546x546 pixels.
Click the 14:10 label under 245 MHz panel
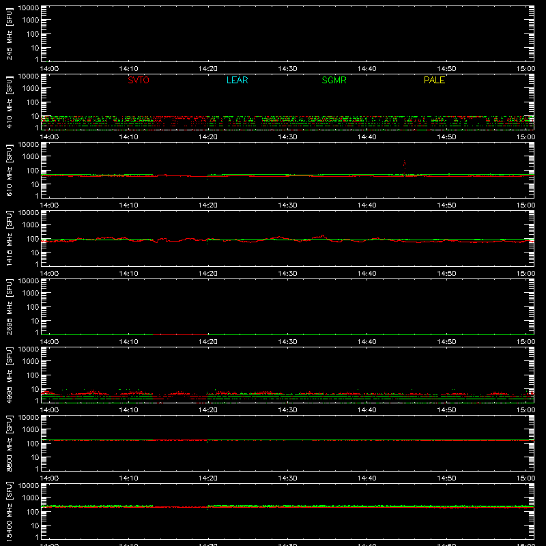[128, 69]
